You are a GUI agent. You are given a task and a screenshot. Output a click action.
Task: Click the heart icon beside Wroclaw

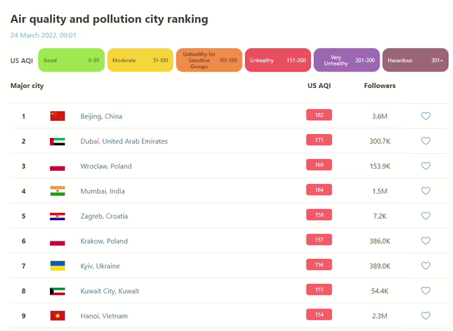(425, 166)
